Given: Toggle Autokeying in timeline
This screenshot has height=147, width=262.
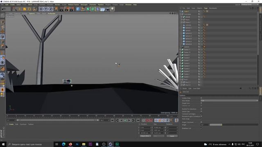Looking at the screenshot, I should (147, 120).
